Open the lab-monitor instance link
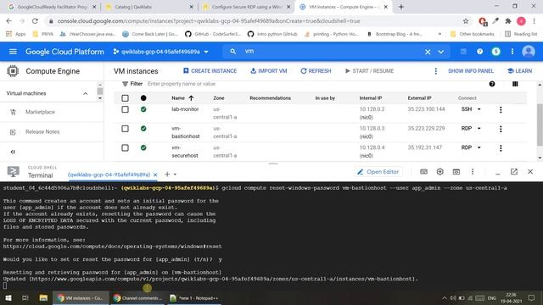 185,109
